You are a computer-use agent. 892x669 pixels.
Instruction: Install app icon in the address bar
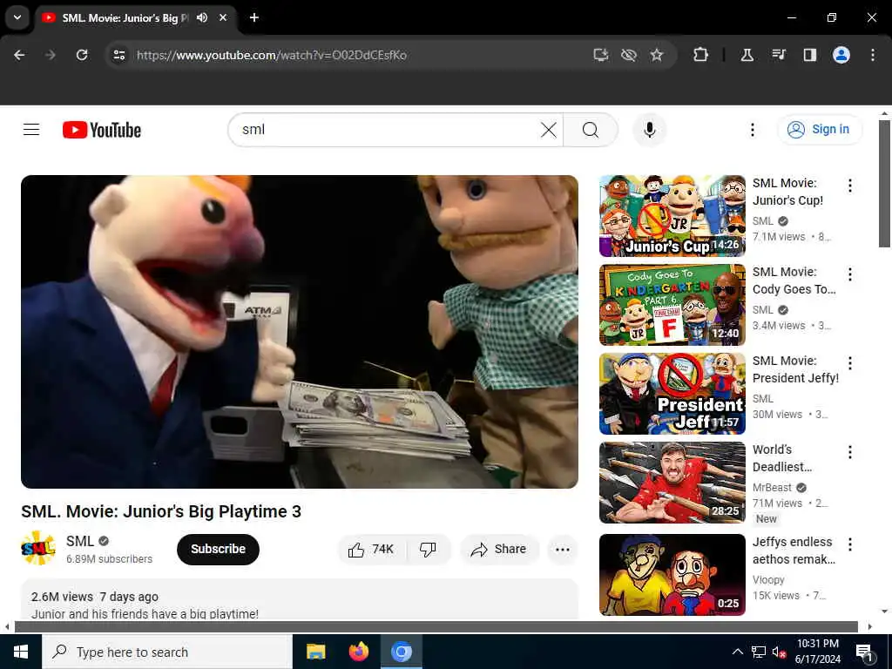click(x=601, y=55)
